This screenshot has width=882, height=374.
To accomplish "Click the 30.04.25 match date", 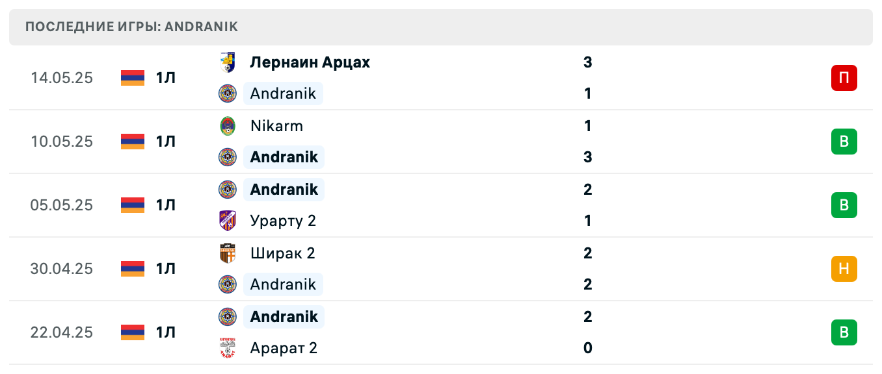I will point(62,269).
